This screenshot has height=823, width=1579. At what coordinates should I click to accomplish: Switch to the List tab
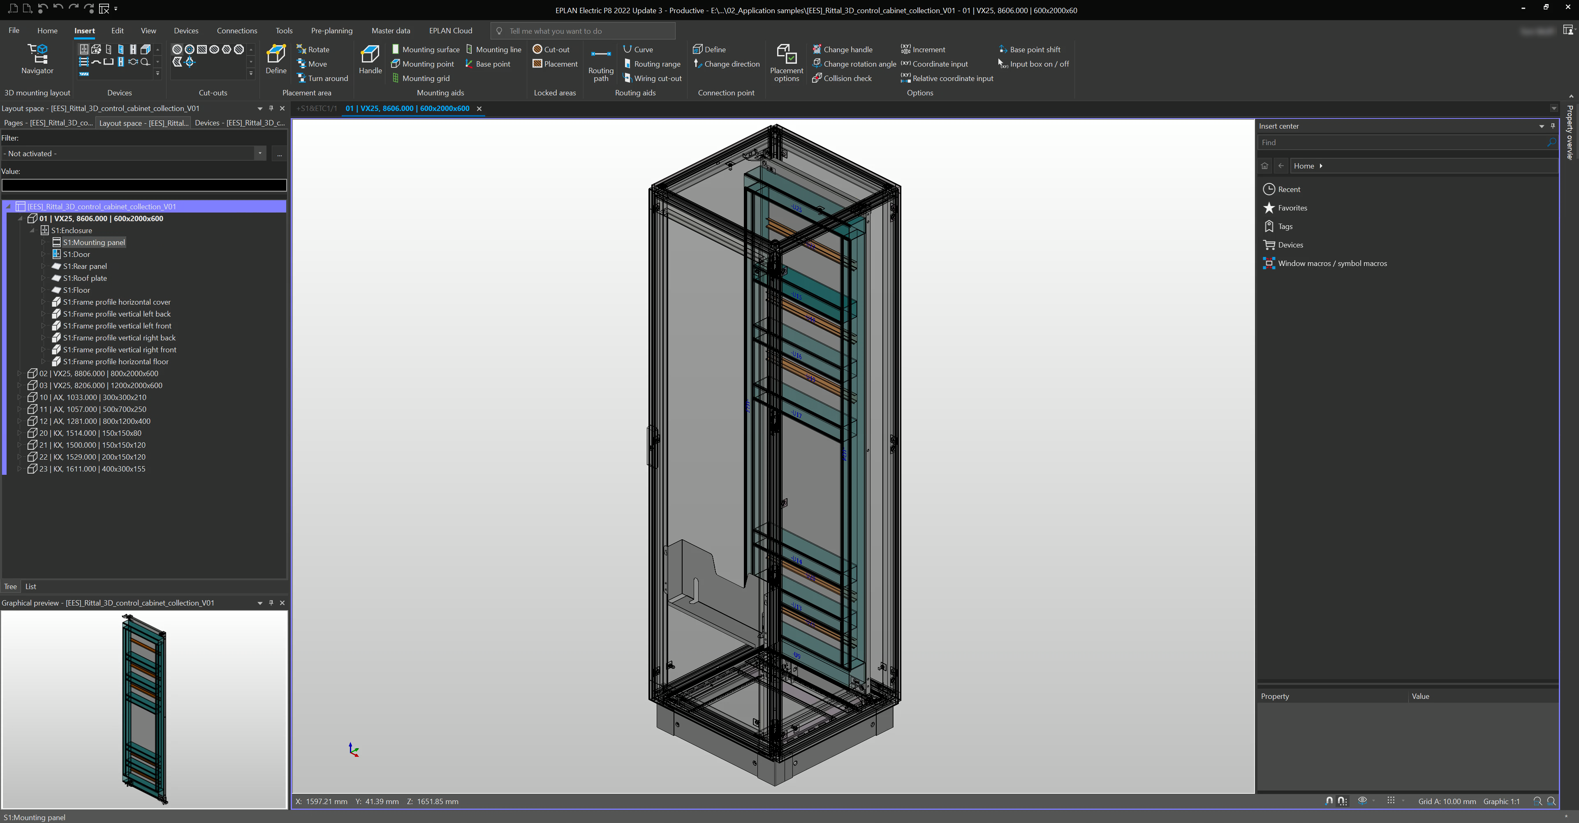tap(31, 587)
